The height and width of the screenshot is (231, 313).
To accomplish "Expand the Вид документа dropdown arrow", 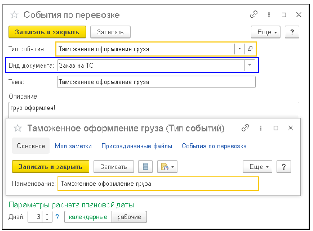I will point(250,65).
